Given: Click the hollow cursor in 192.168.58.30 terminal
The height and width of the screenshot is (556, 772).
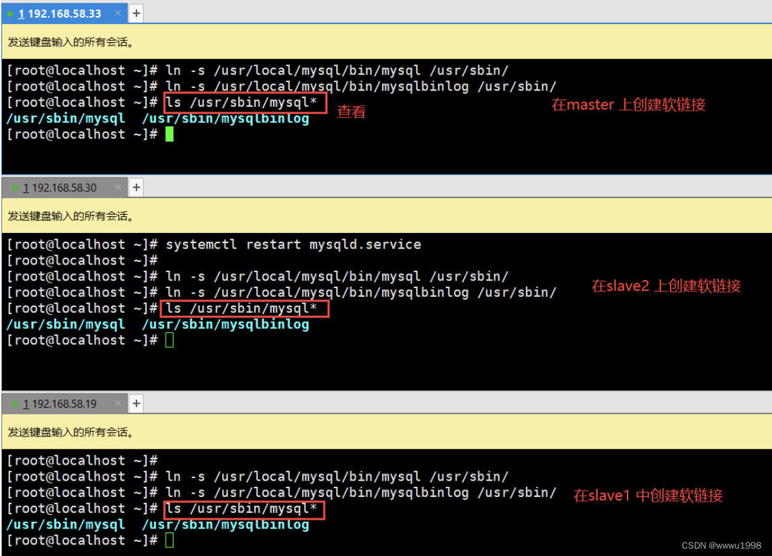Looking at the screenshot, I should point(169,340).
